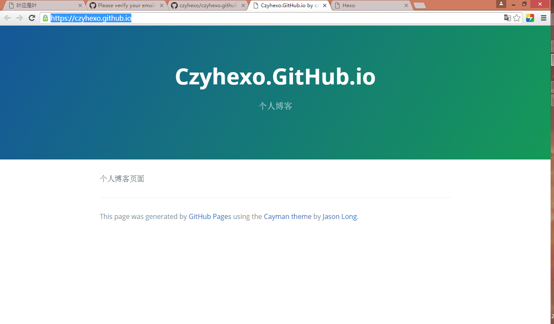Reload the current page
Screen dimensions: 554x324
point(32,18)
